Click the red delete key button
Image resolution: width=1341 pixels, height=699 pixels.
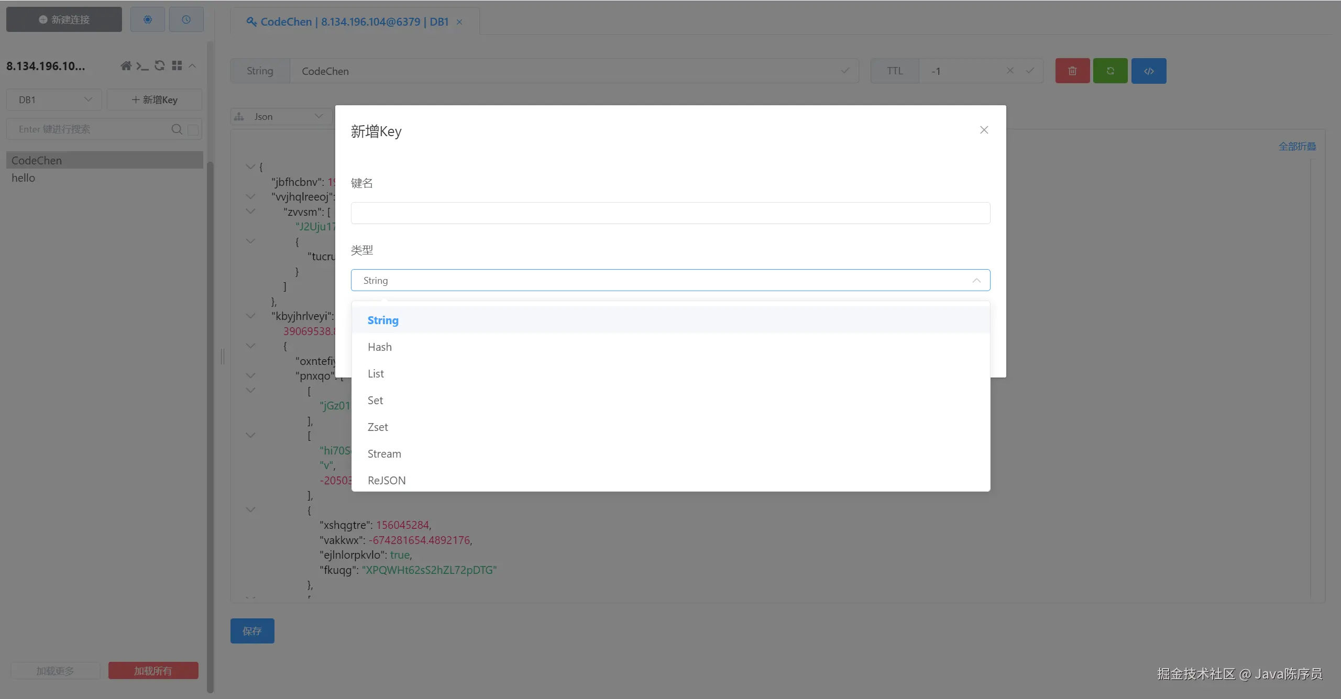click(1072, 71)
